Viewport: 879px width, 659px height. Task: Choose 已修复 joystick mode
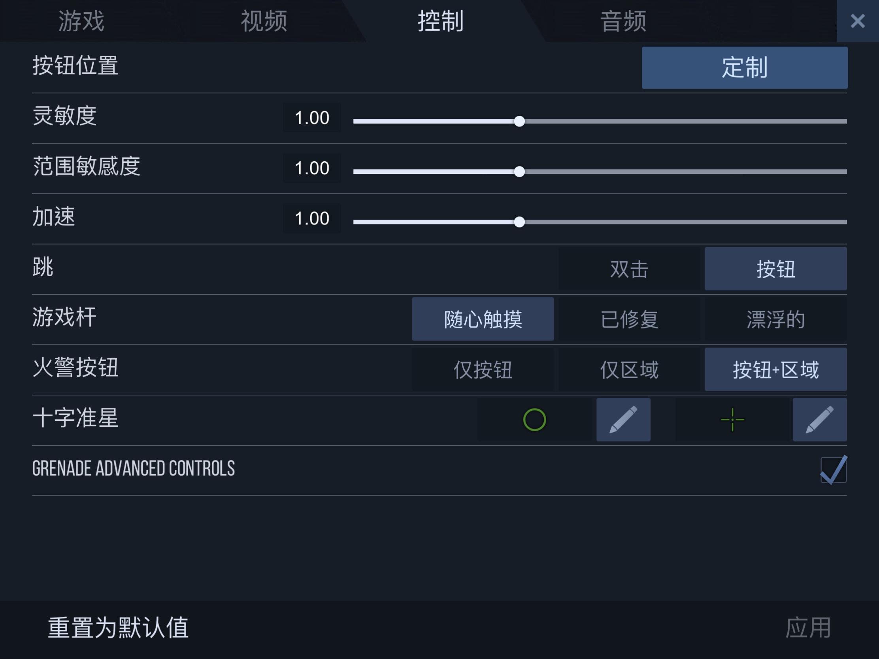pos(630,319)
